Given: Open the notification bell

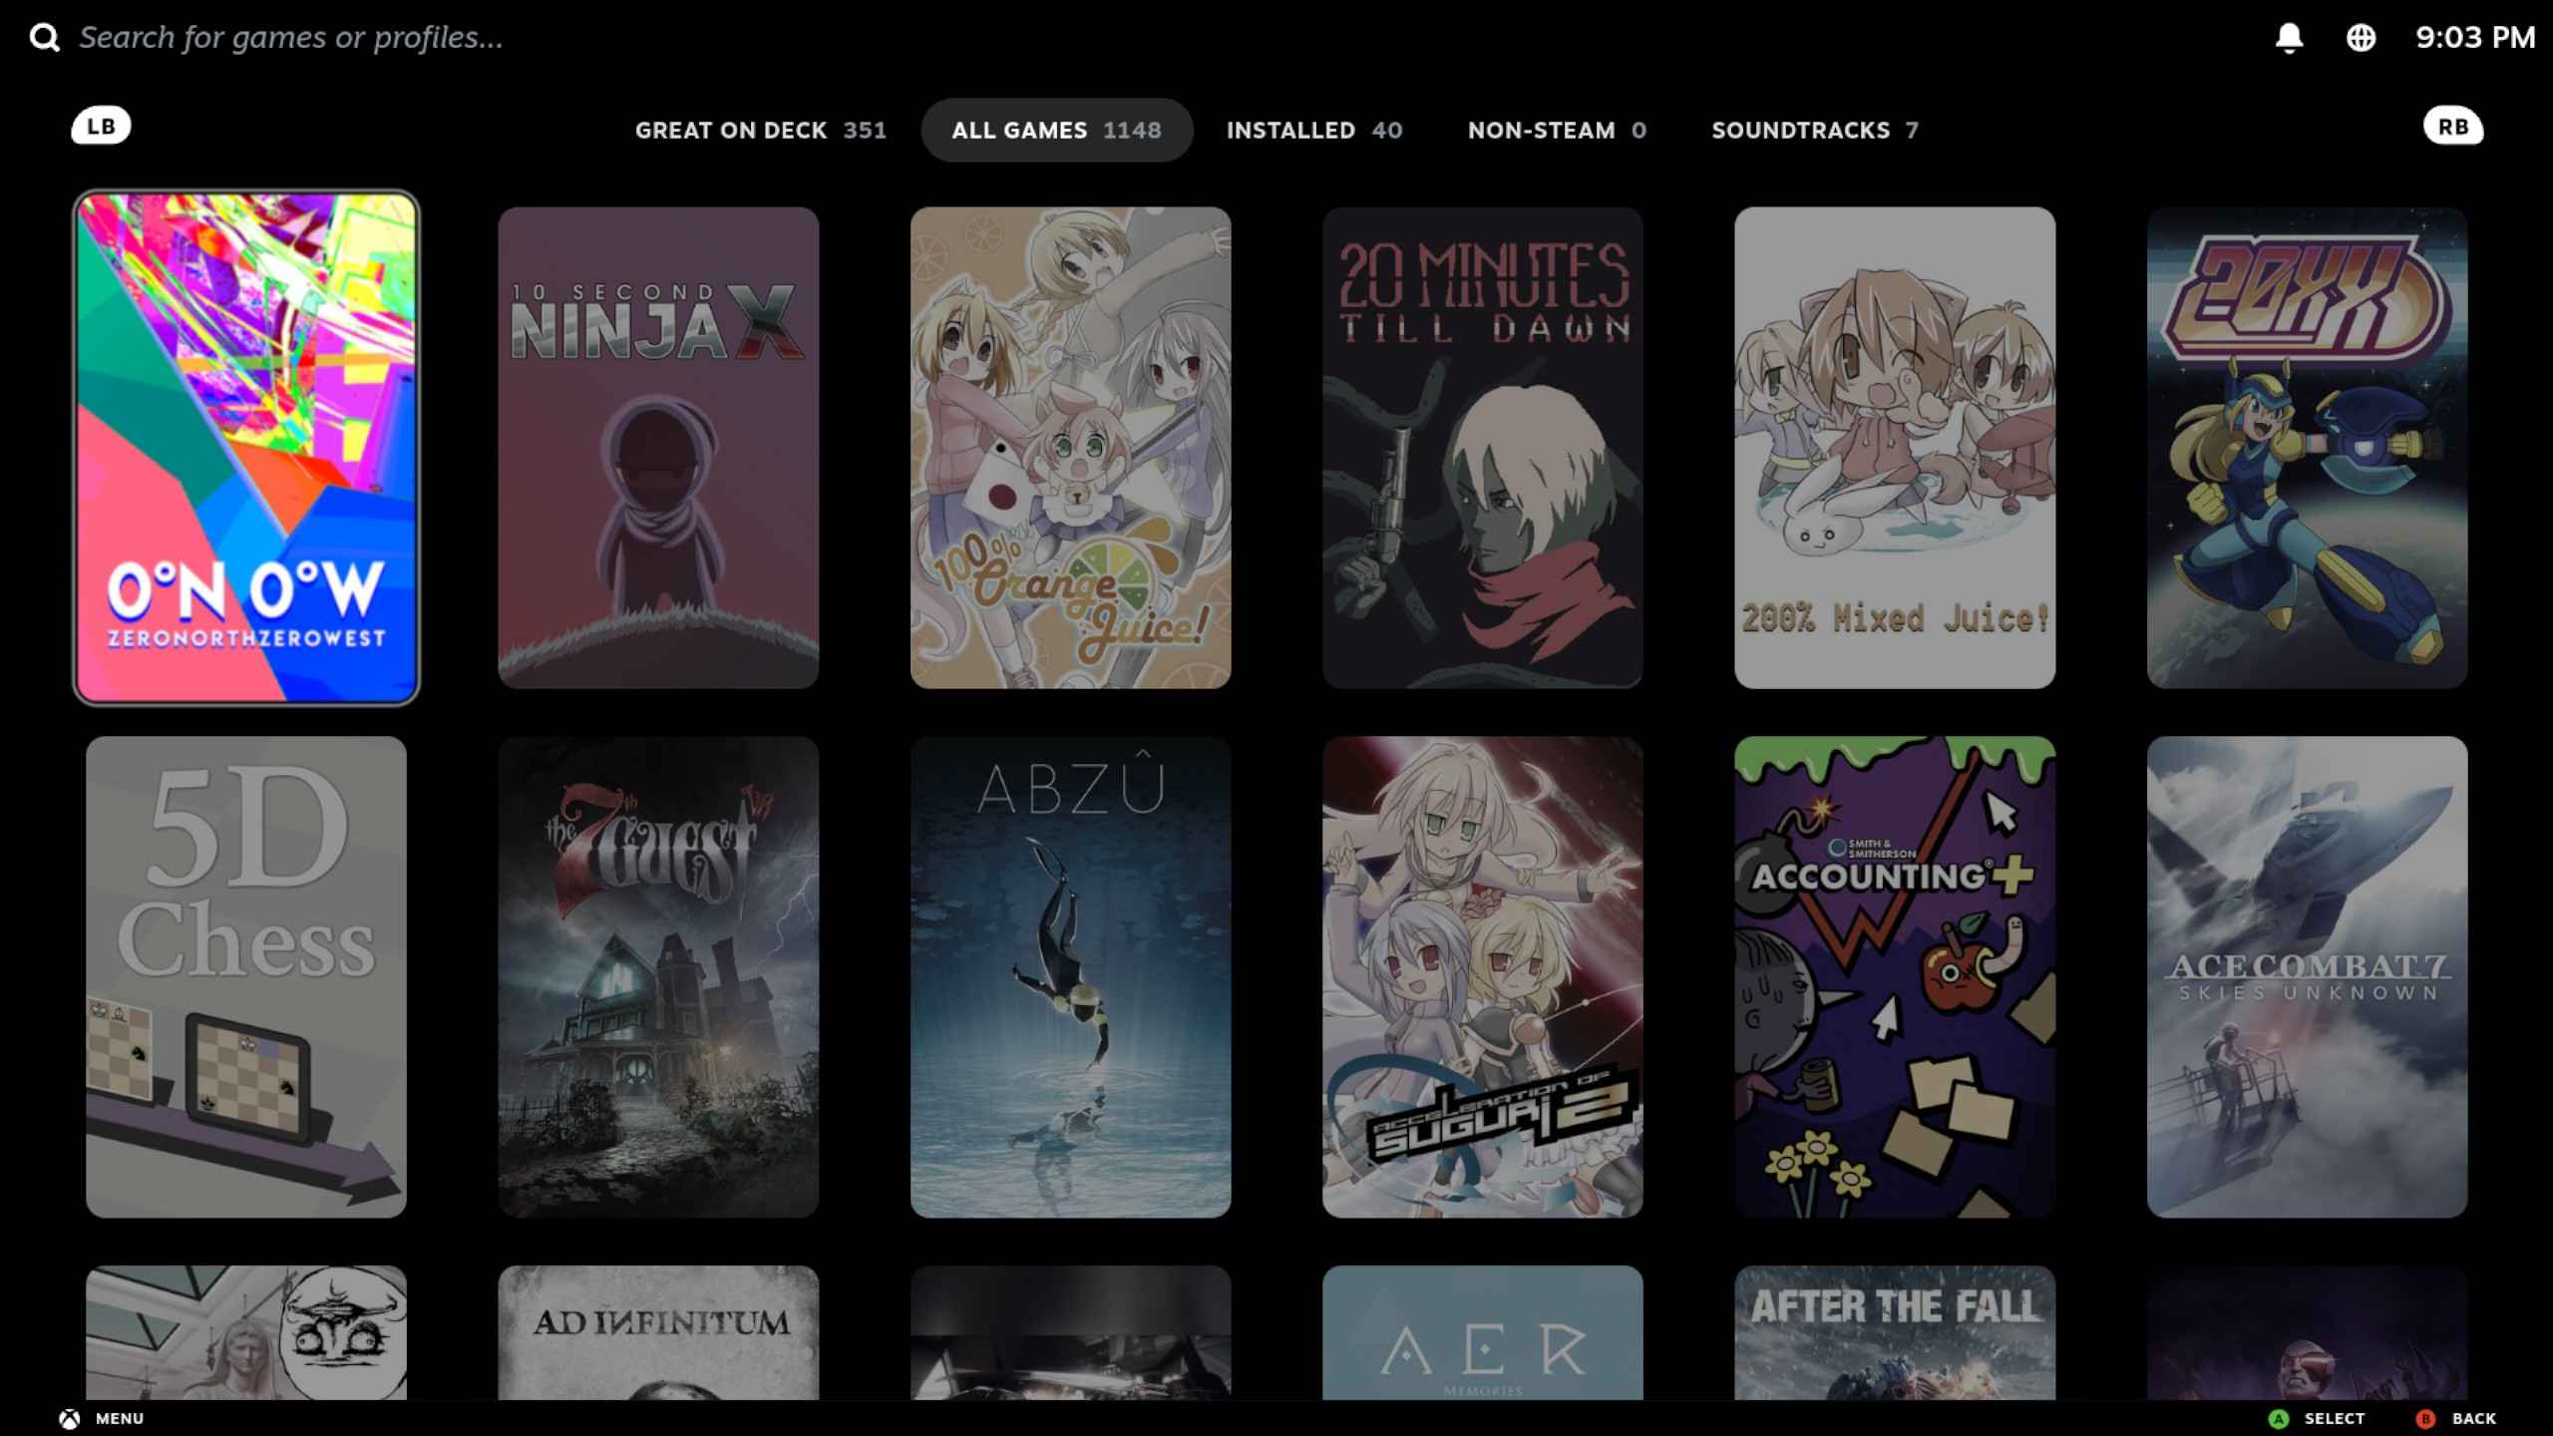Looking at the screenshot, I should click(x=2289, y=37).
